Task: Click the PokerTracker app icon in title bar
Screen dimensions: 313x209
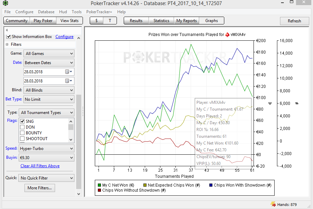Action: point(5,3)
